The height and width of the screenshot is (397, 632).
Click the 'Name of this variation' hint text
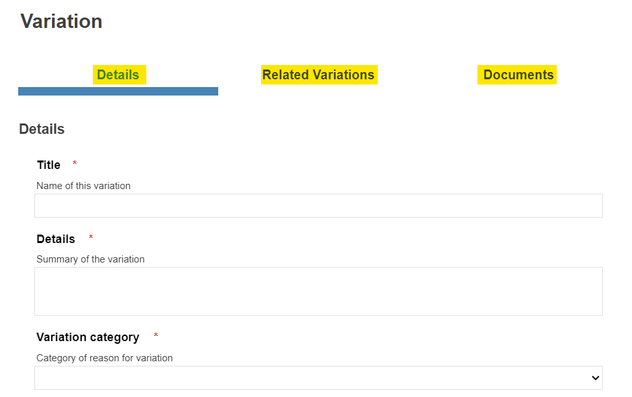[83, 186]
